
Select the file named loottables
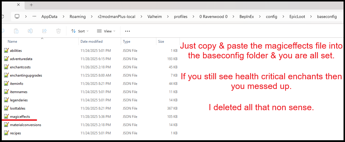click(18, 108)
